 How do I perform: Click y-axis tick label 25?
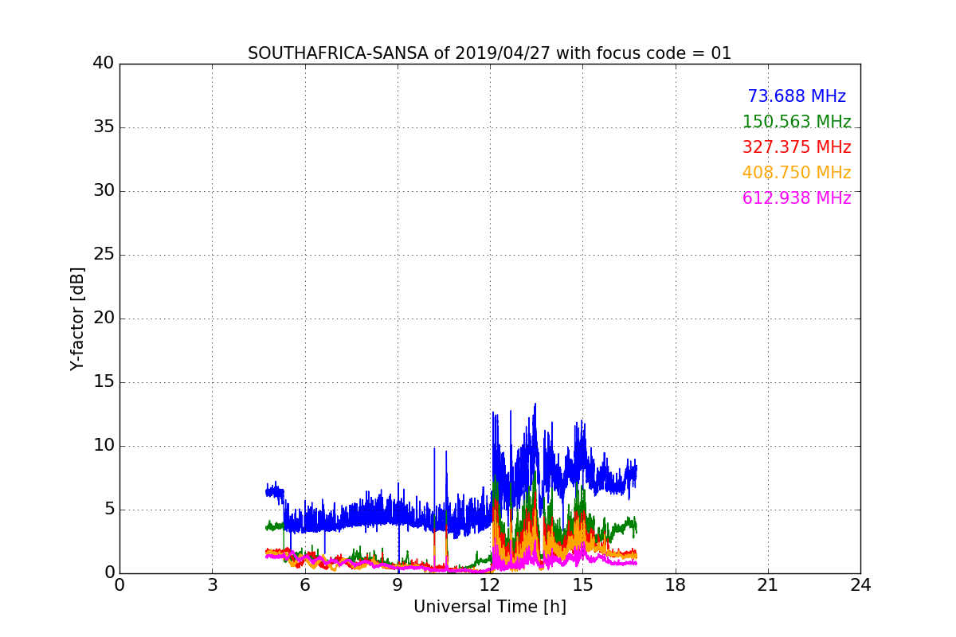pos(104,255)
